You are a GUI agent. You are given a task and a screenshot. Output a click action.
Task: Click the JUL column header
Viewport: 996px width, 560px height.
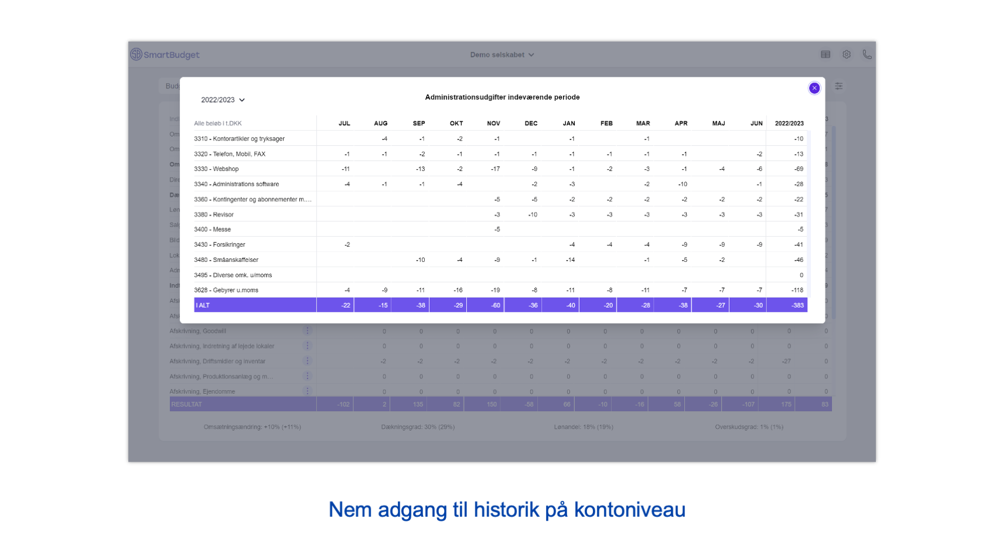click(x=344, y=123)
